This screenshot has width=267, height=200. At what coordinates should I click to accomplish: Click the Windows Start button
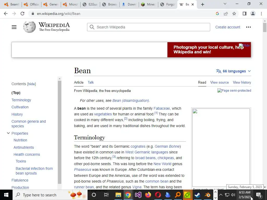point(6,195)
